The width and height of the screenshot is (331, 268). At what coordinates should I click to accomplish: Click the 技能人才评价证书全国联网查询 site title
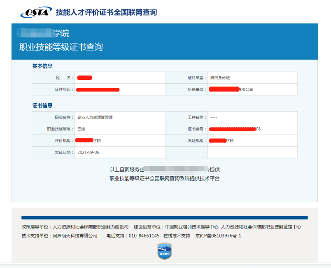pyautogui.click(x=106, y=12)
